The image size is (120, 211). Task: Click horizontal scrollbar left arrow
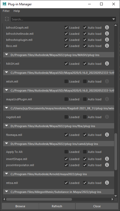point(4,199)
